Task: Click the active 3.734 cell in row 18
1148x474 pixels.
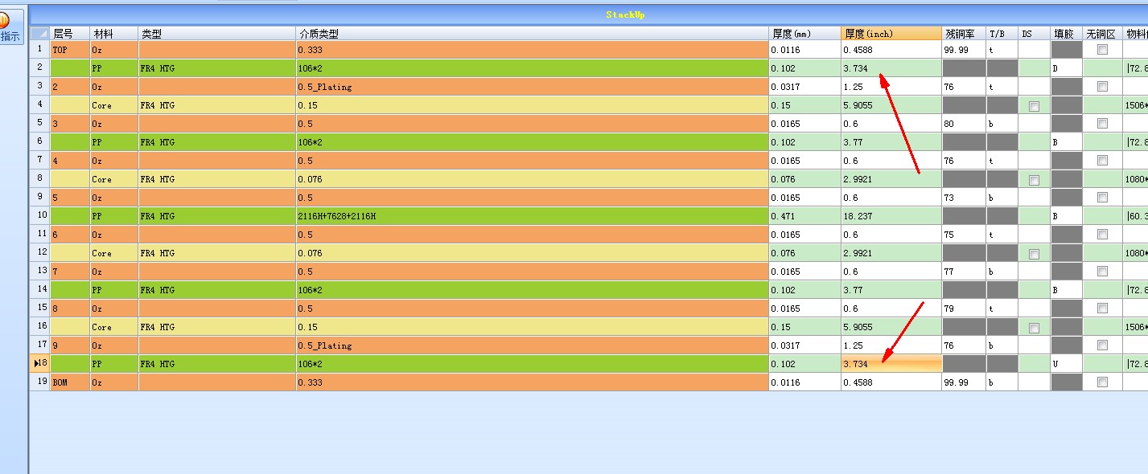Action: tap(891, 364)
